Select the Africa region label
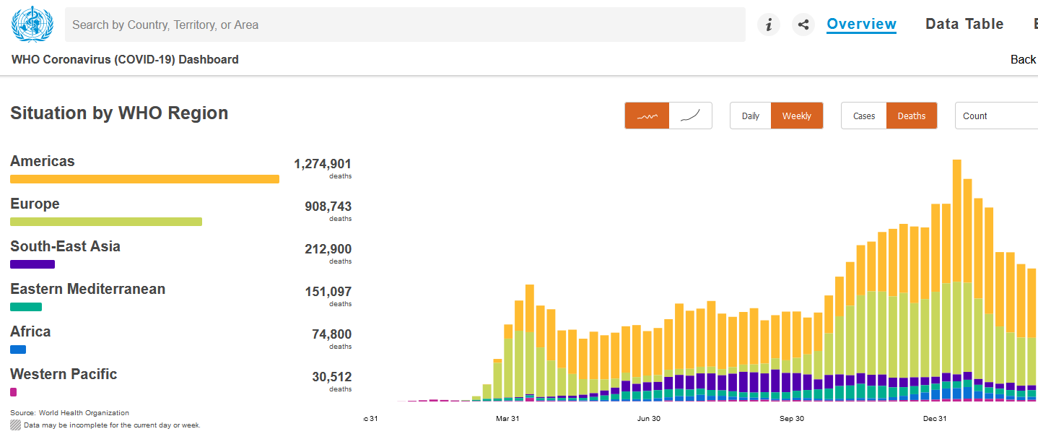Image resolution: width=1038 pixels, height=434 pixels. 30,331
